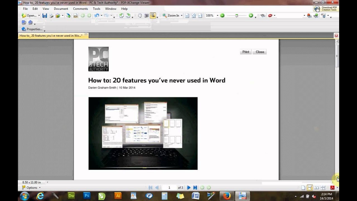Find previous with orange binoculars icon
This screenshot has width=357, height=201.
(x=309, y=16)
